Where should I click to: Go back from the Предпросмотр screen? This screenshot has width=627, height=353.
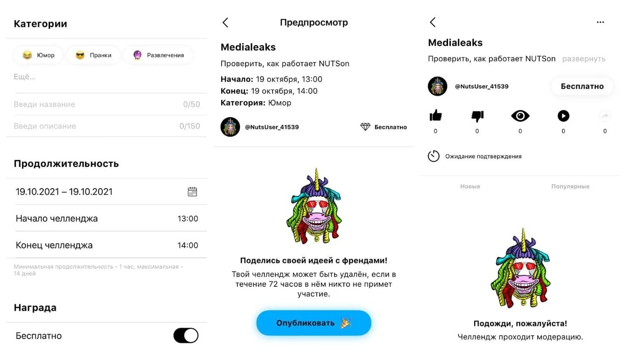[225, 23]
